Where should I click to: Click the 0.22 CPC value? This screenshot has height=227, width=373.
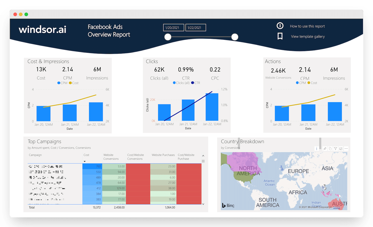215,70
